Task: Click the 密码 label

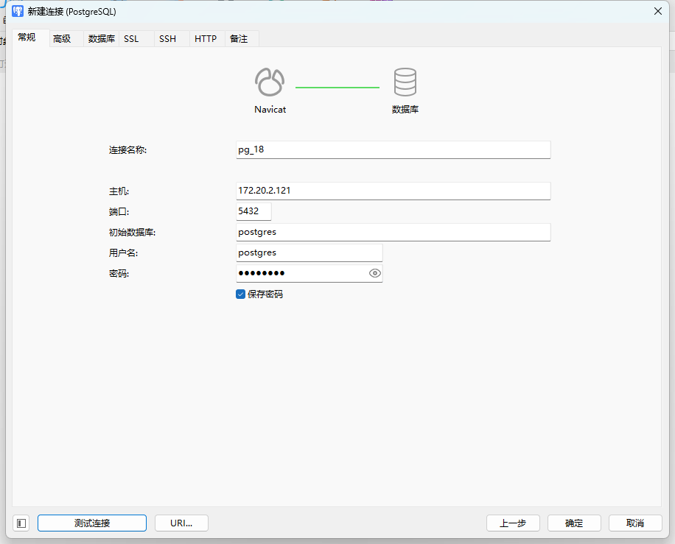Action: (119, 274)
